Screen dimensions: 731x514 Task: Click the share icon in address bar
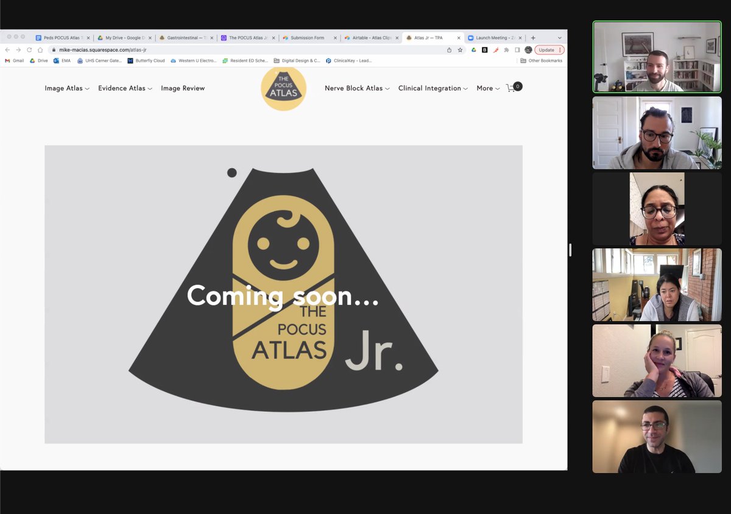[450, 50]
